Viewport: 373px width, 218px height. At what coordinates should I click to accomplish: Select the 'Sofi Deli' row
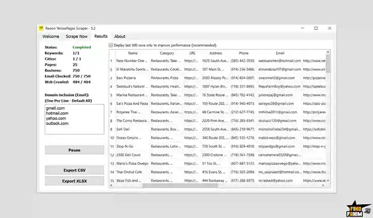coord(218,129)
